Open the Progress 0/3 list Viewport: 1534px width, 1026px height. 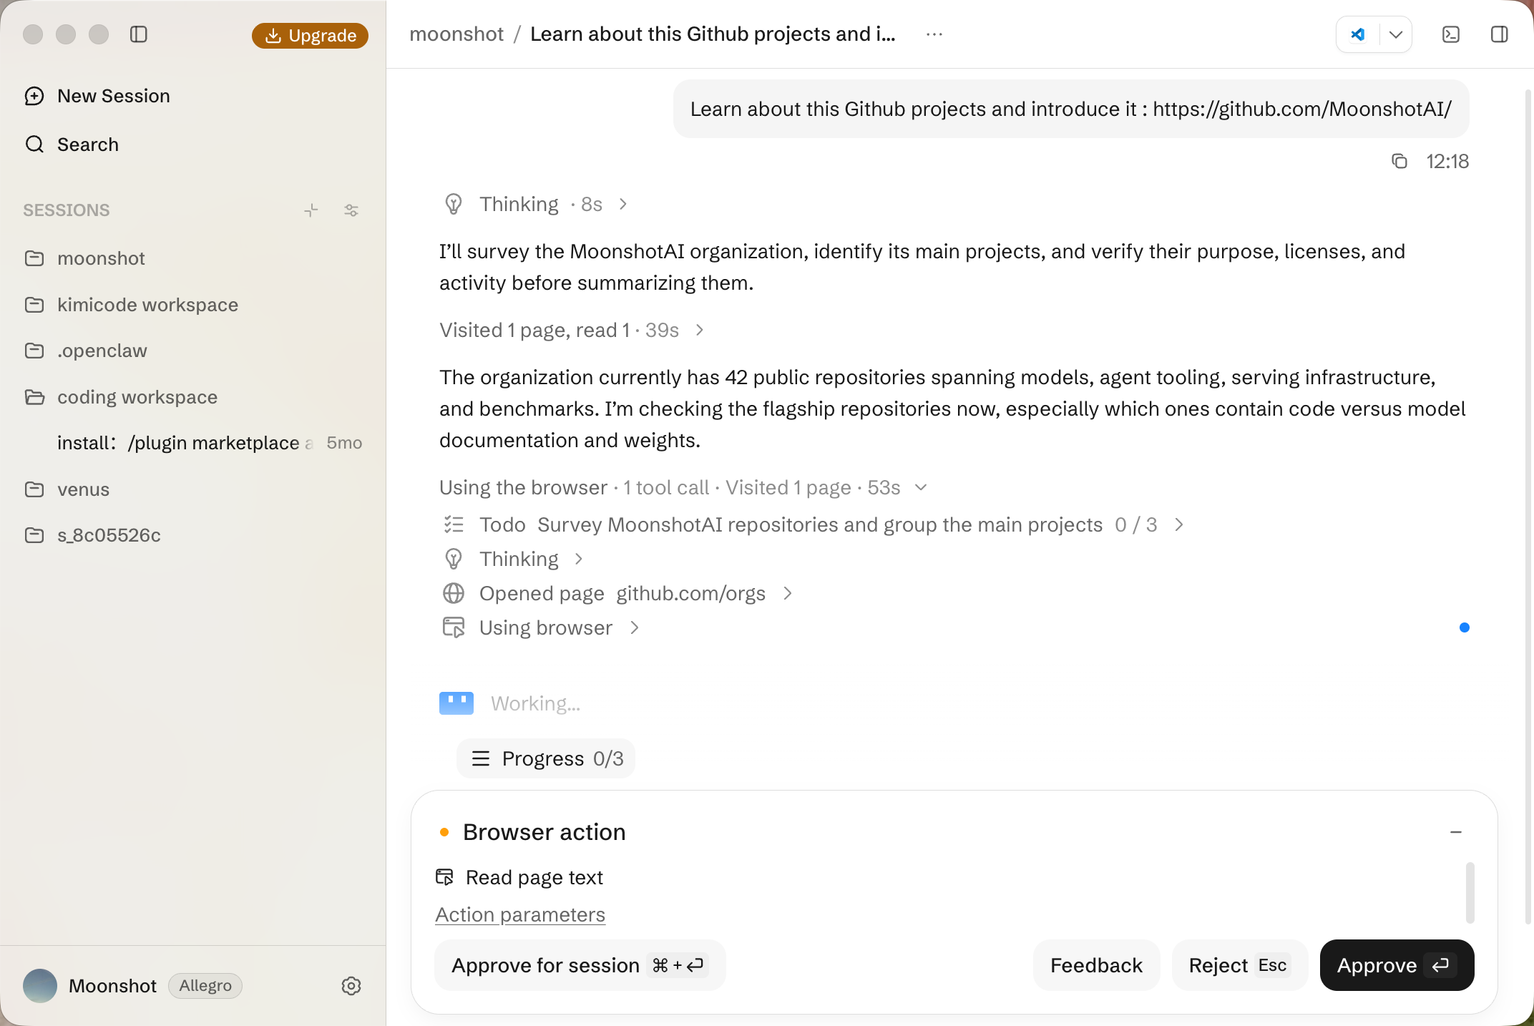[x=547, y=758]
